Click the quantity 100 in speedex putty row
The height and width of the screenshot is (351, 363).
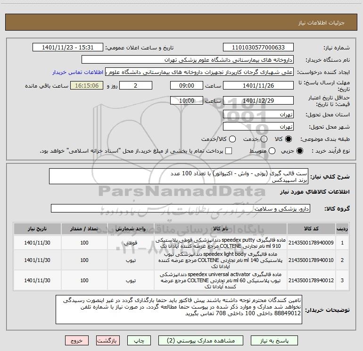(84, 243)
